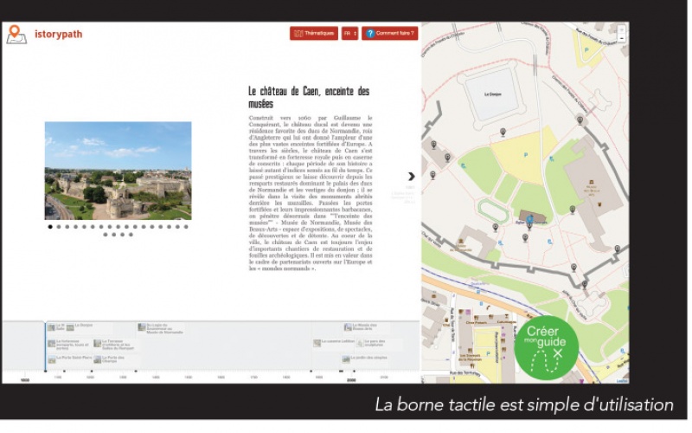Select the last dot of the second dot row
This screenshot has height=433, width=692.
[131, 235]
